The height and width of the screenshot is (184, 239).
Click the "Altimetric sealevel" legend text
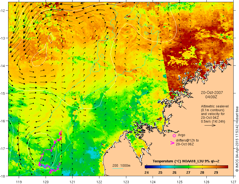[215, 106]
